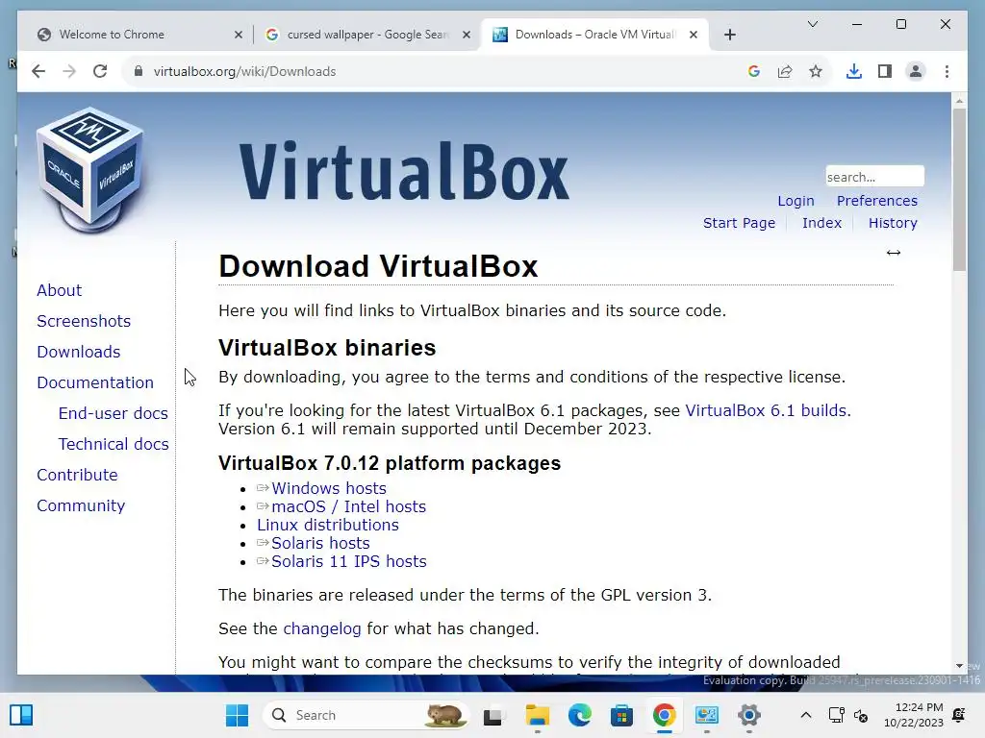Open Settings gear on taskbar
The height and width of the screenshot is (738, 985).
point(748,715)
